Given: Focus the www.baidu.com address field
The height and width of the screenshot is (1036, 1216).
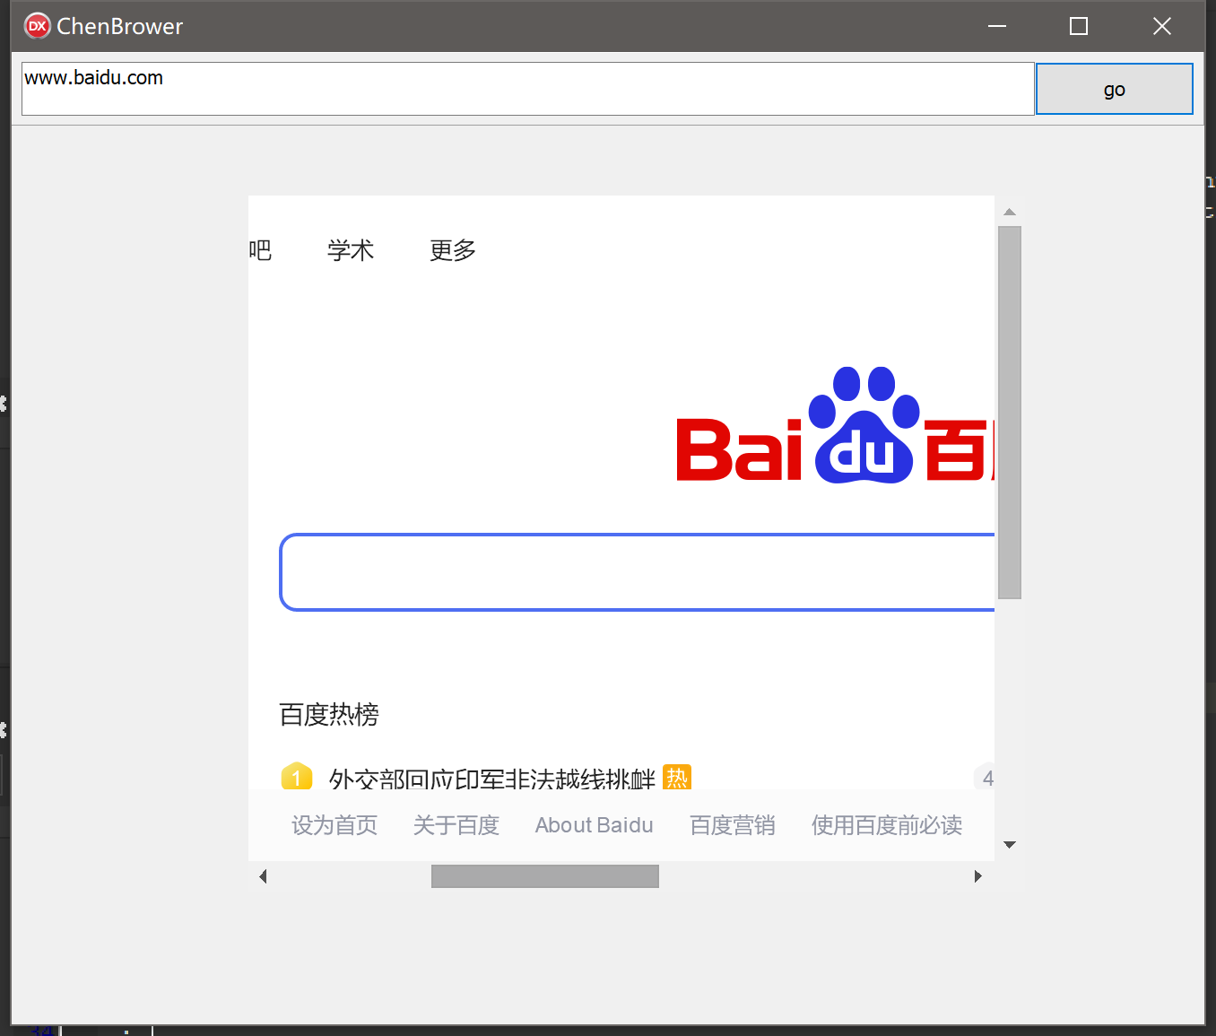Looking at the screenshot, I should pos(528,89).
